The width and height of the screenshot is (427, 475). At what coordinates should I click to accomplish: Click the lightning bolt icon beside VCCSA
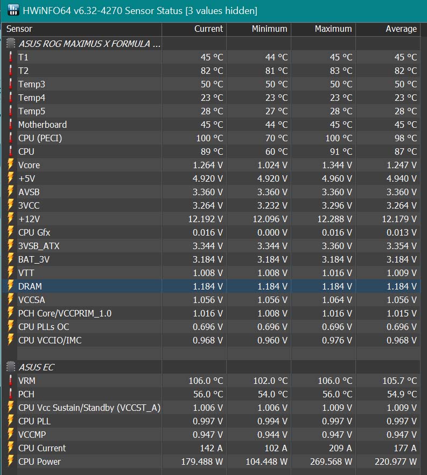click(x=11, y=299)
